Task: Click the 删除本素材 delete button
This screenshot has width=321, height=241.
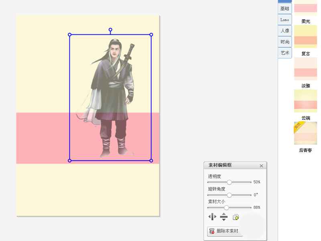Action: click(224, 231)
